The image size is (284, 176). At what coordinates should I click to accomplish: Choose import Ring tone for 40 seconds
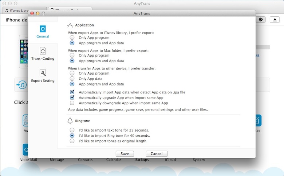tap(72, 136)
